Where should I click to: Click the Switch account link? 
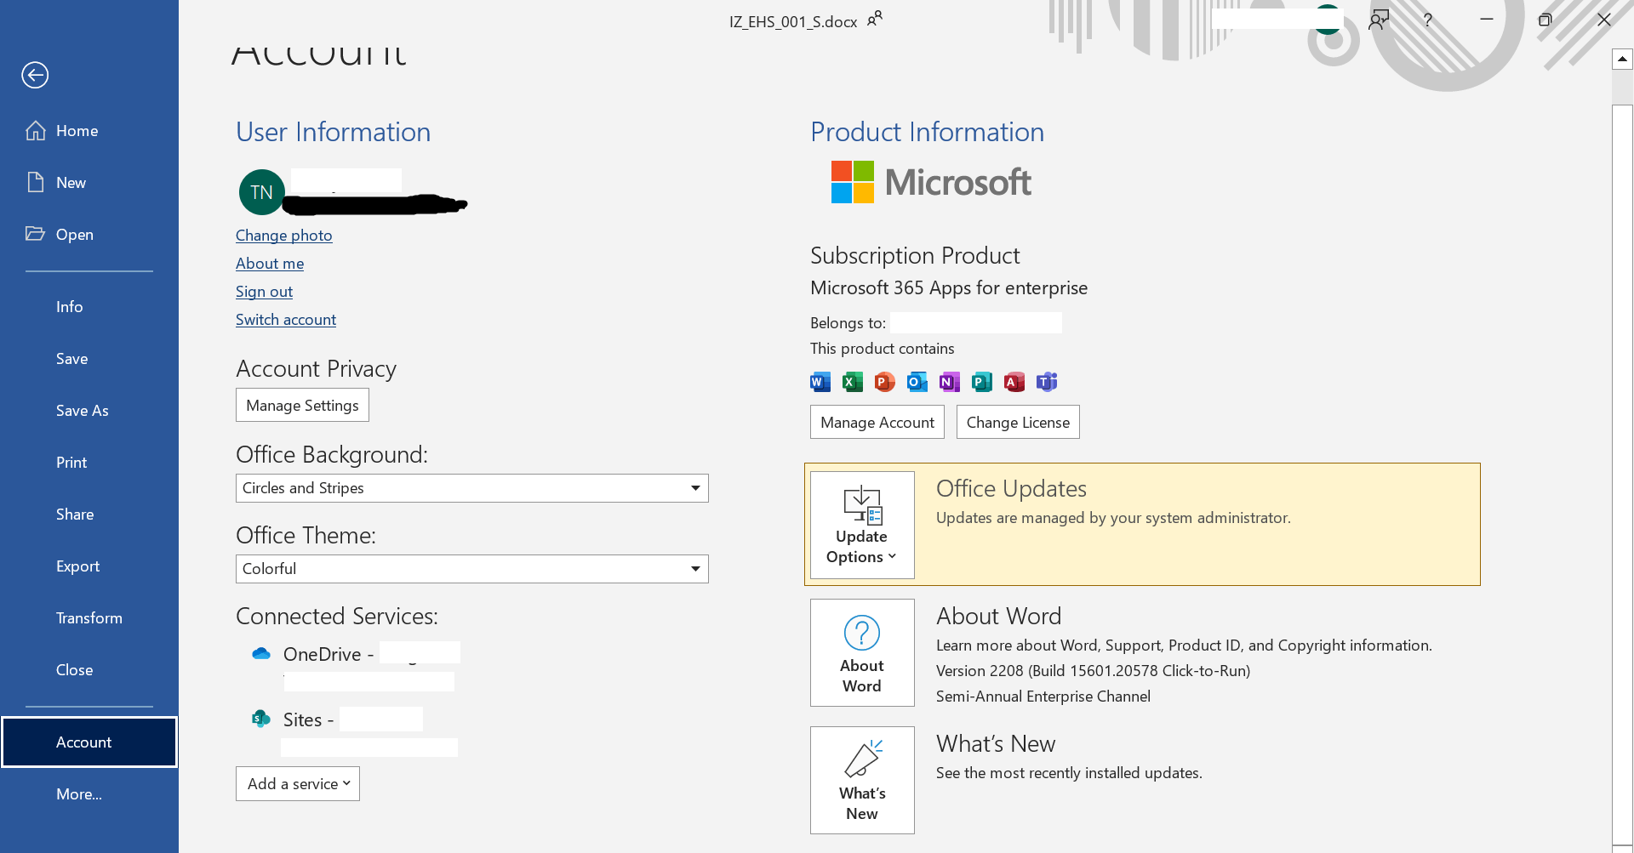(x=286, y=320)
